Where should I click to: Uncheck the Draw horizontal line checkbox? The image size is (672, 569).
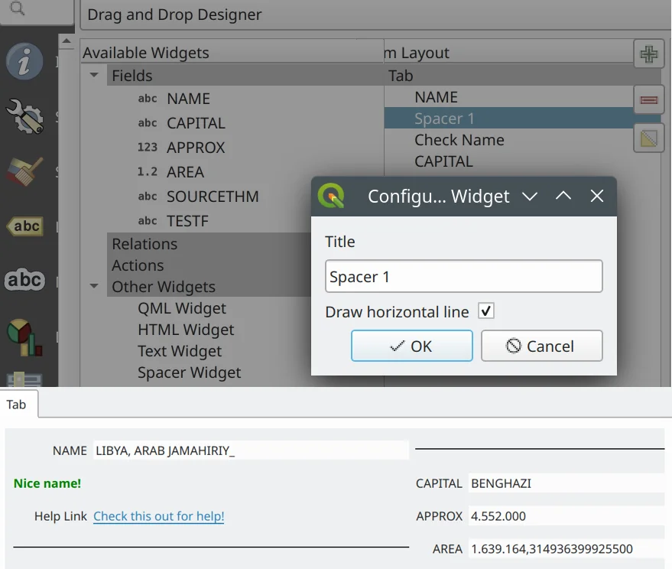(x=486, y=311)
